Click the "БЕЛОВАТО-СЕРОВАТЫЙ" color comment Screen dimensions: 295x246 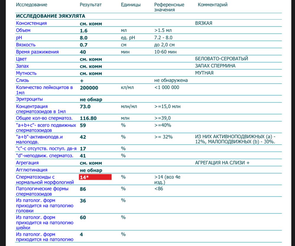[222, 59]
